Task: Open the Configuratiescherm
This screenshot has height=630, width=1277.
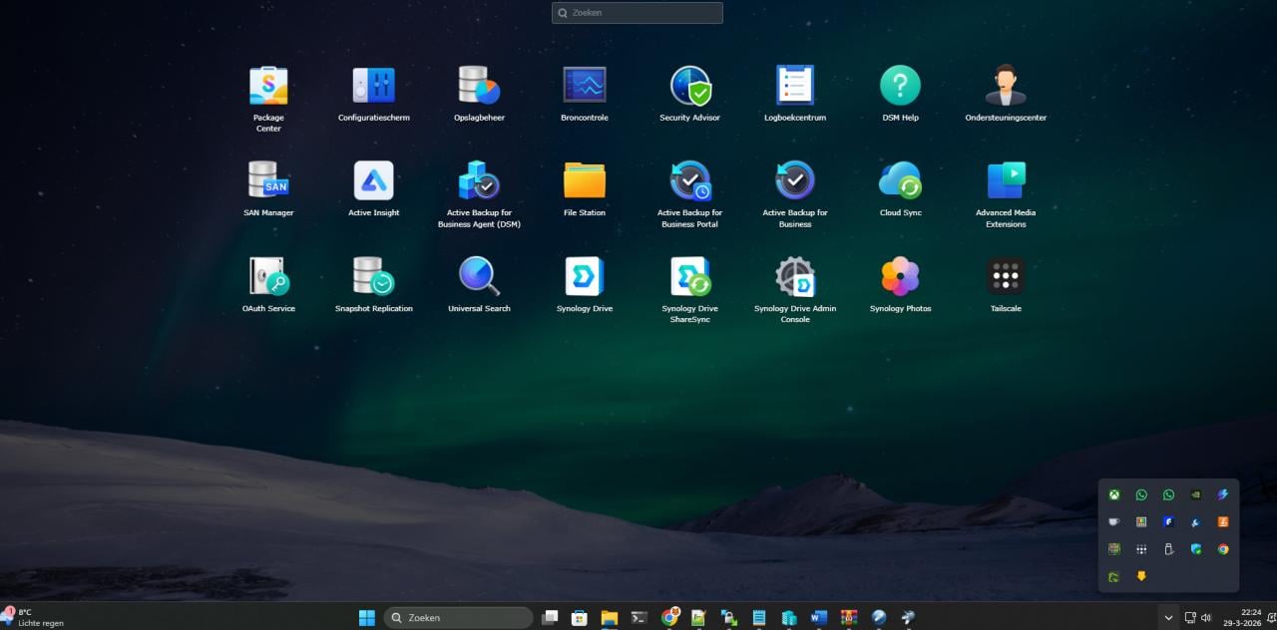Action: pyautogui.click(x=372, y=85)
